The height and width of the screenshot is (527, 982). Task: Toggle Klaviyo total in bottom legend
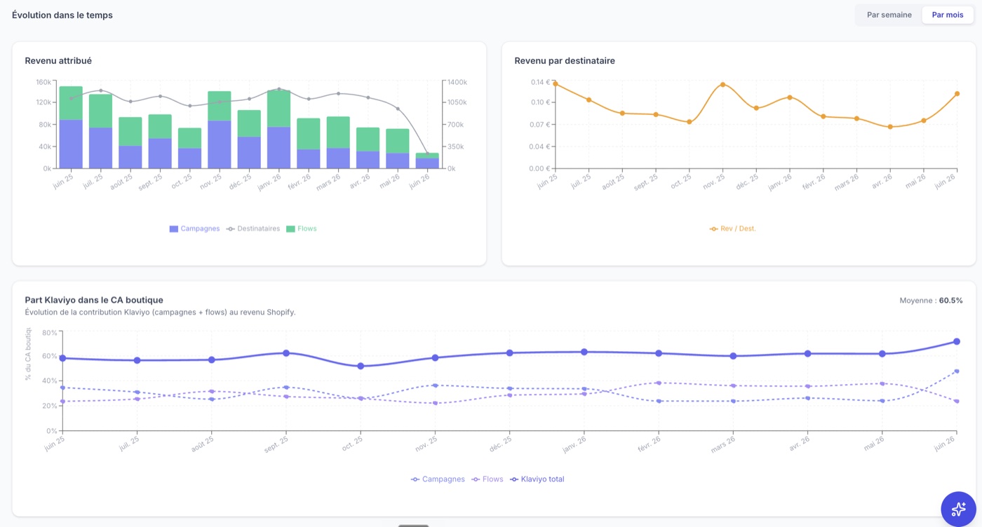[537, 479]
